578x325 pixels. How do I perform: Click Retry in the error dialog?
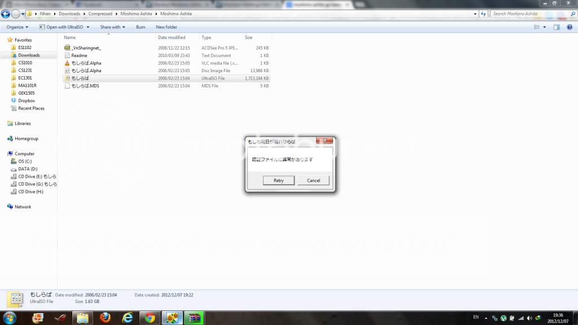point(278,181)
